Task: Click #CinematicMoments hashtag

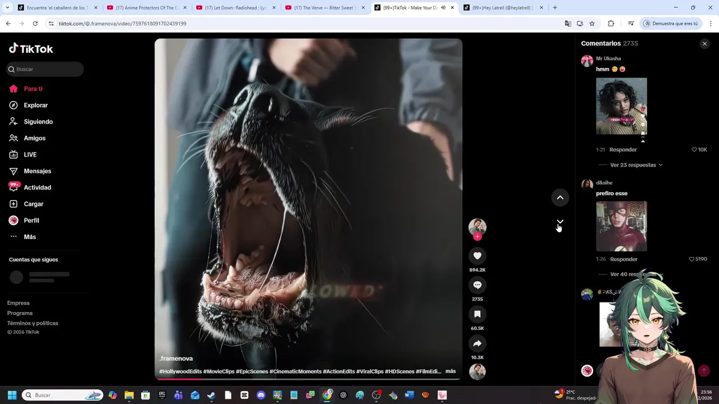Action: click(x=295, y=371)
